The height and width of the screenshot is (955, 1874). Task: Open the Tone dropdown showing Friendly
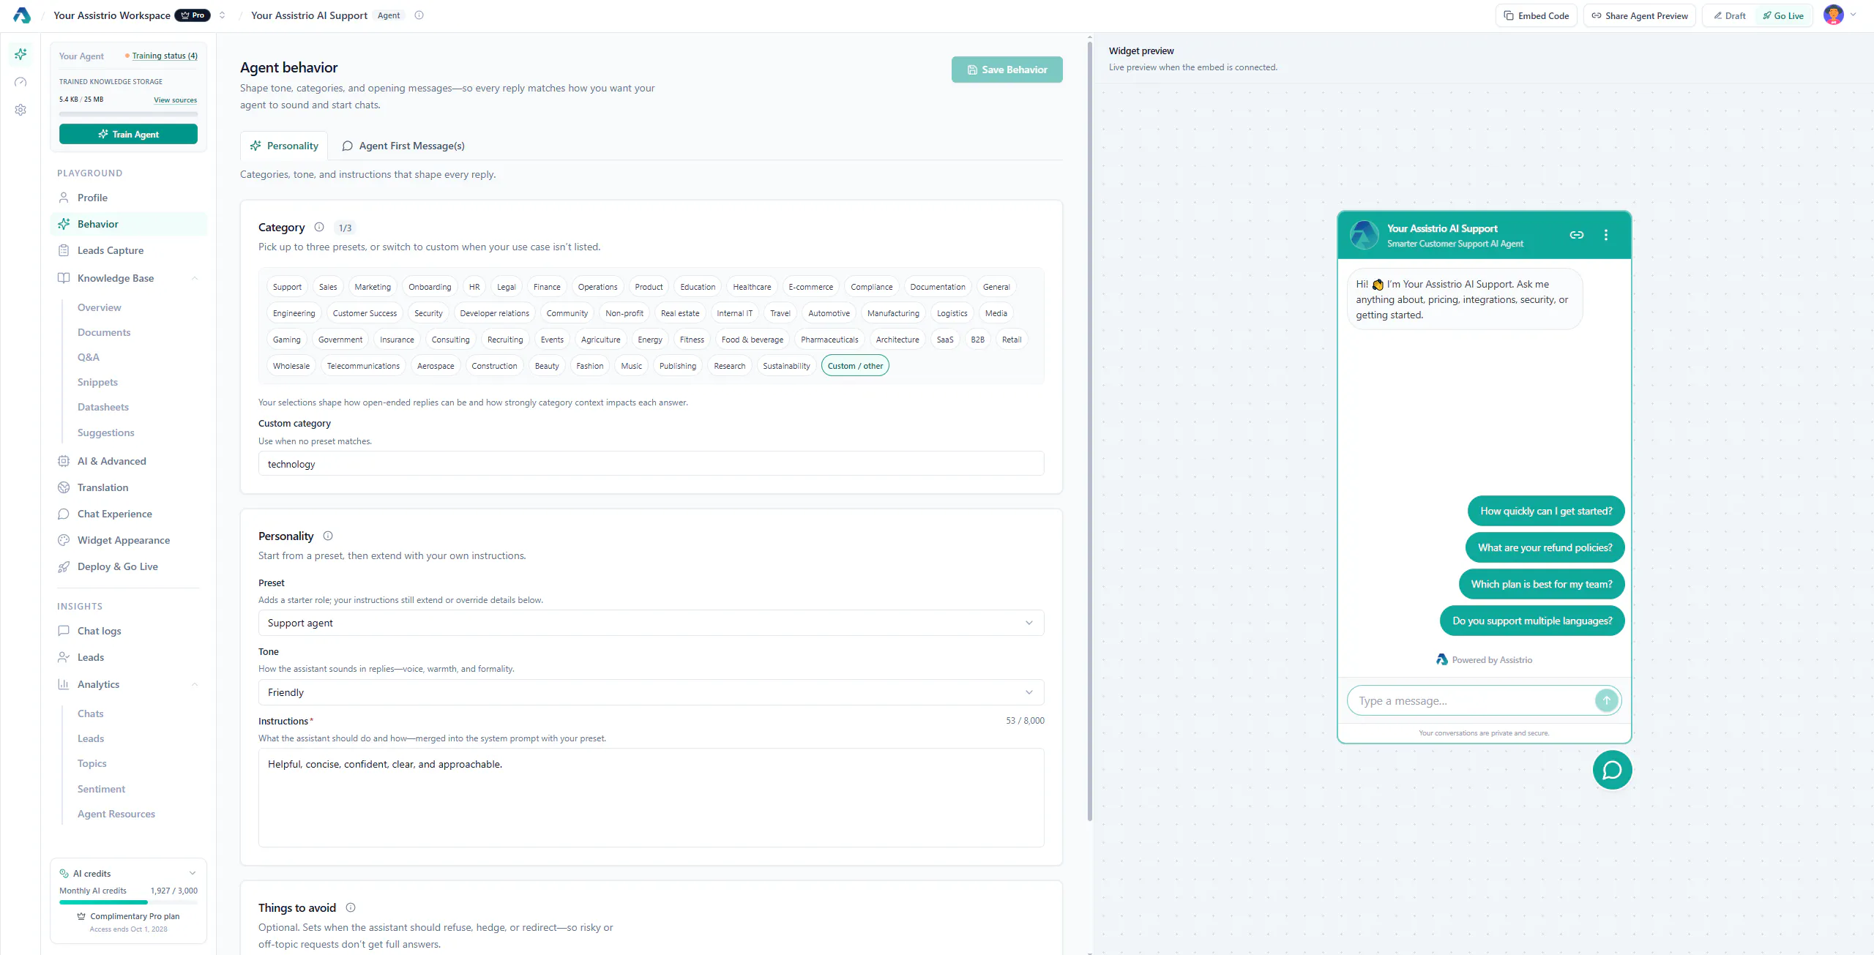651,692
